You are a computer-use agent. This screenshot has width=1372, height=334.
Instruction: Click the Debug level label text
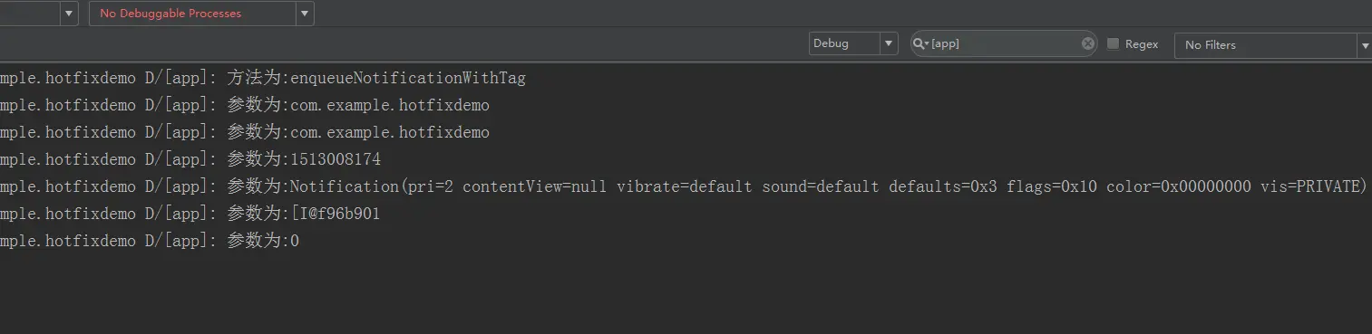pos(831,43)
